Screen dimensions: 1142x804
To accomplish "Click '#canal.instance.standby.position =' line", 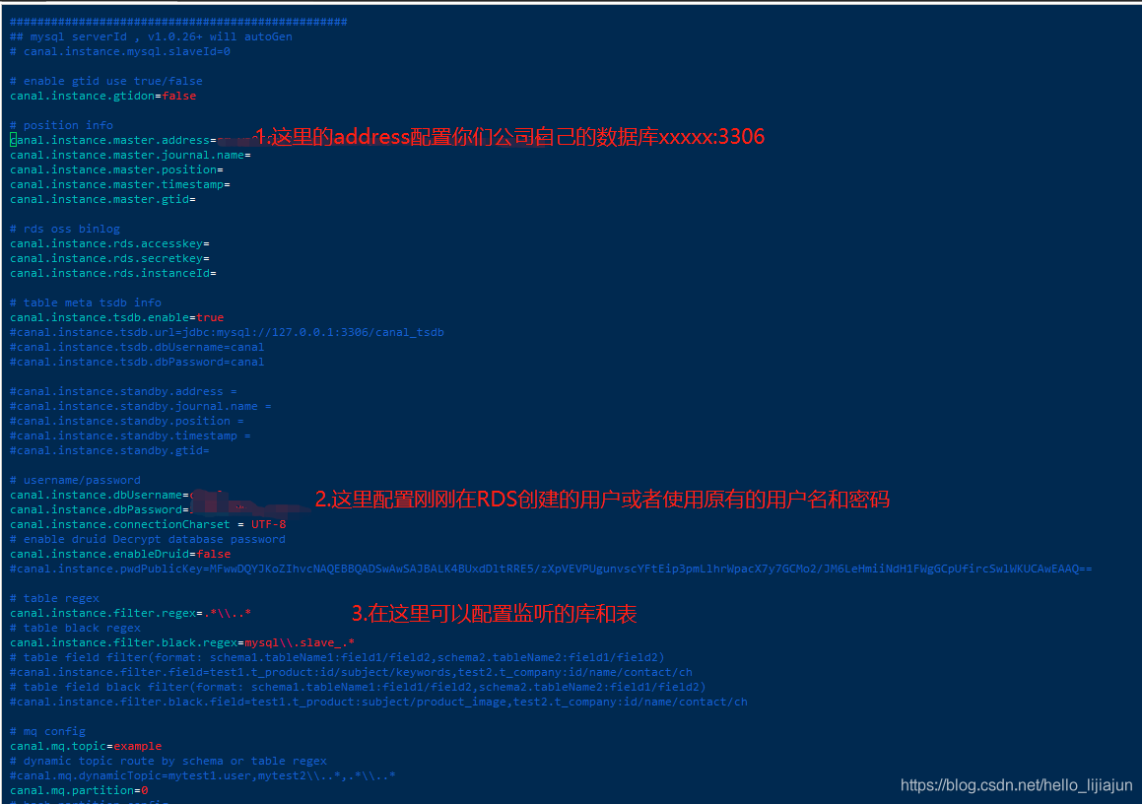I will (x=127, y=421).
